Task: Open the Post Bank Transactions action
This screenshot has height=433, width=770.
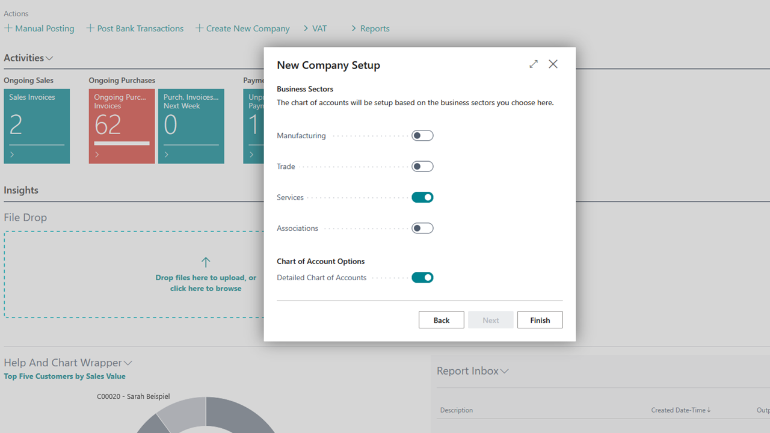Action: click(135, 28)
